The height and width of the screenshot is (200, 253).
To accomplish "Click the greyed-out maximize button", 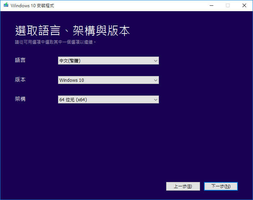I will click(227, 5).
